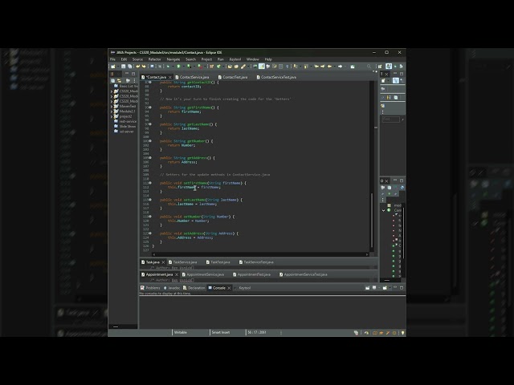
Task: Click the Open Console icon in Console view
Action: coord(385,288)
